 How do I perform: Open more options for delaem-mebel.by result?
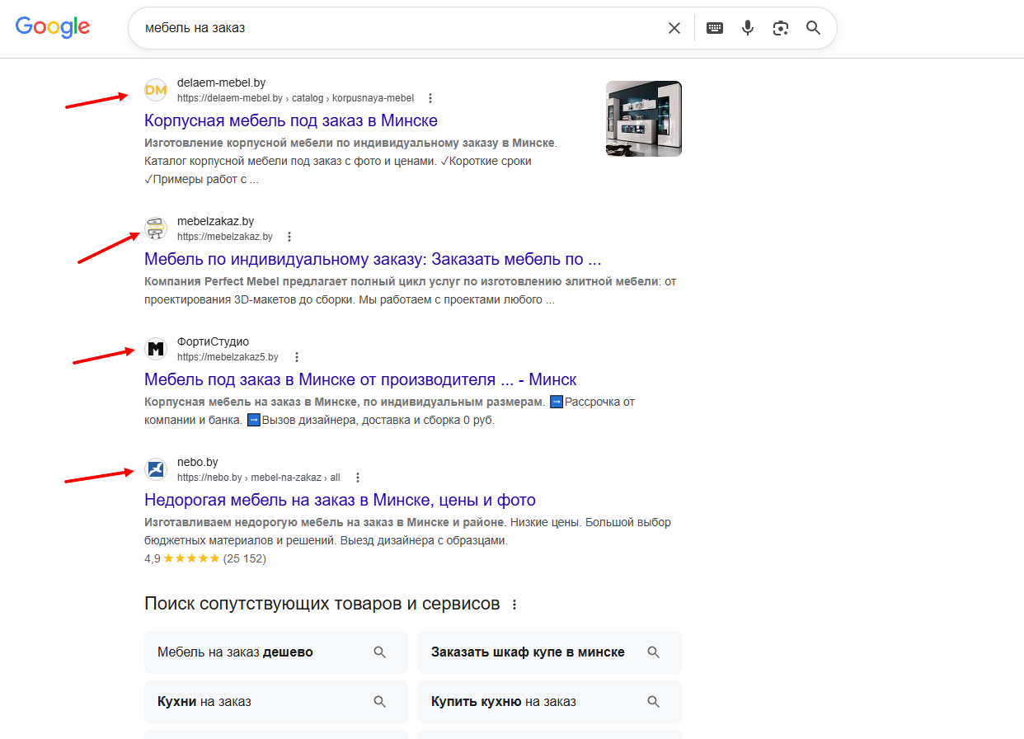point(430,98)
